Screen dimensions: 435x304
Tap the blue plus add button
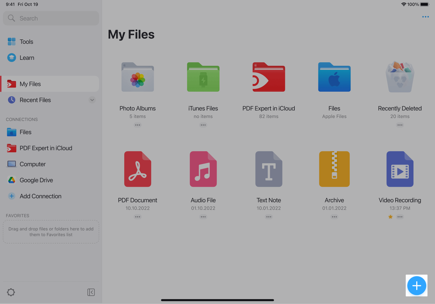[417, 286]
